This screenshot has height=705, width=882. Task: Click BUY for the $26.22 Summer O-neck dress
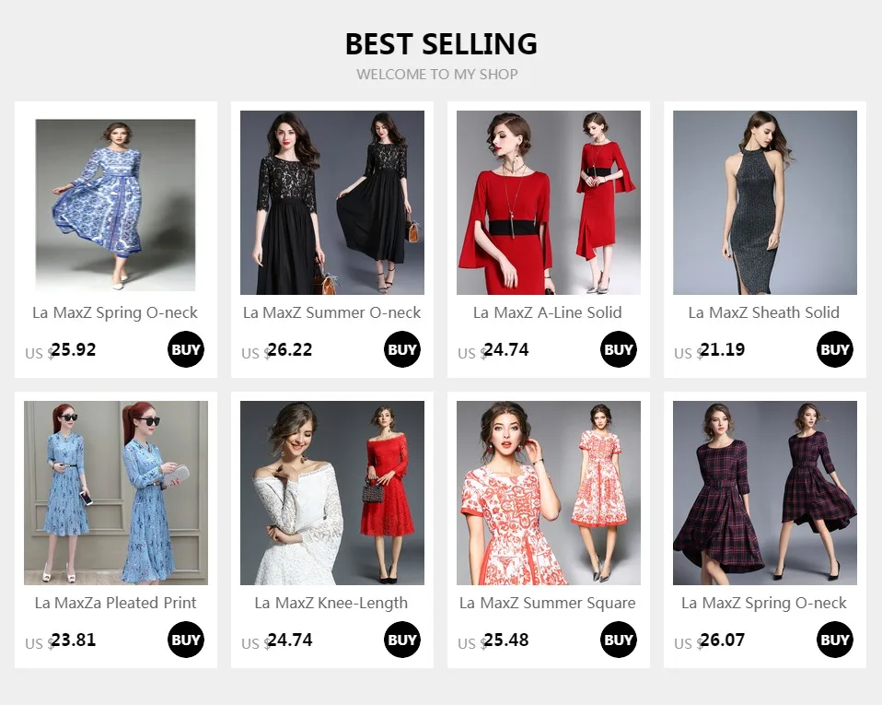pyautogui.click(x=402, y=349)
